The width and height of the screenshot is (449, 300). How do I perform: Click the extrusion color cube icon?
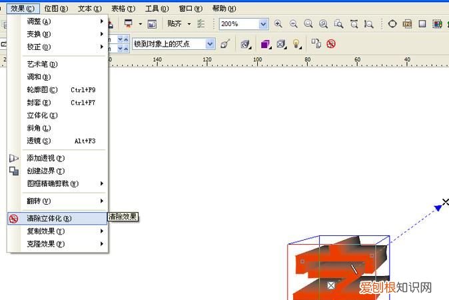[264, 44]
